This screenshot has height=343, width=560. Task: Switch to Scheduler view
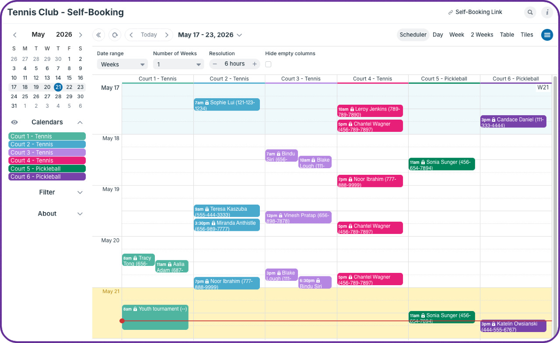pyautogui.click(x=413, y=35)
